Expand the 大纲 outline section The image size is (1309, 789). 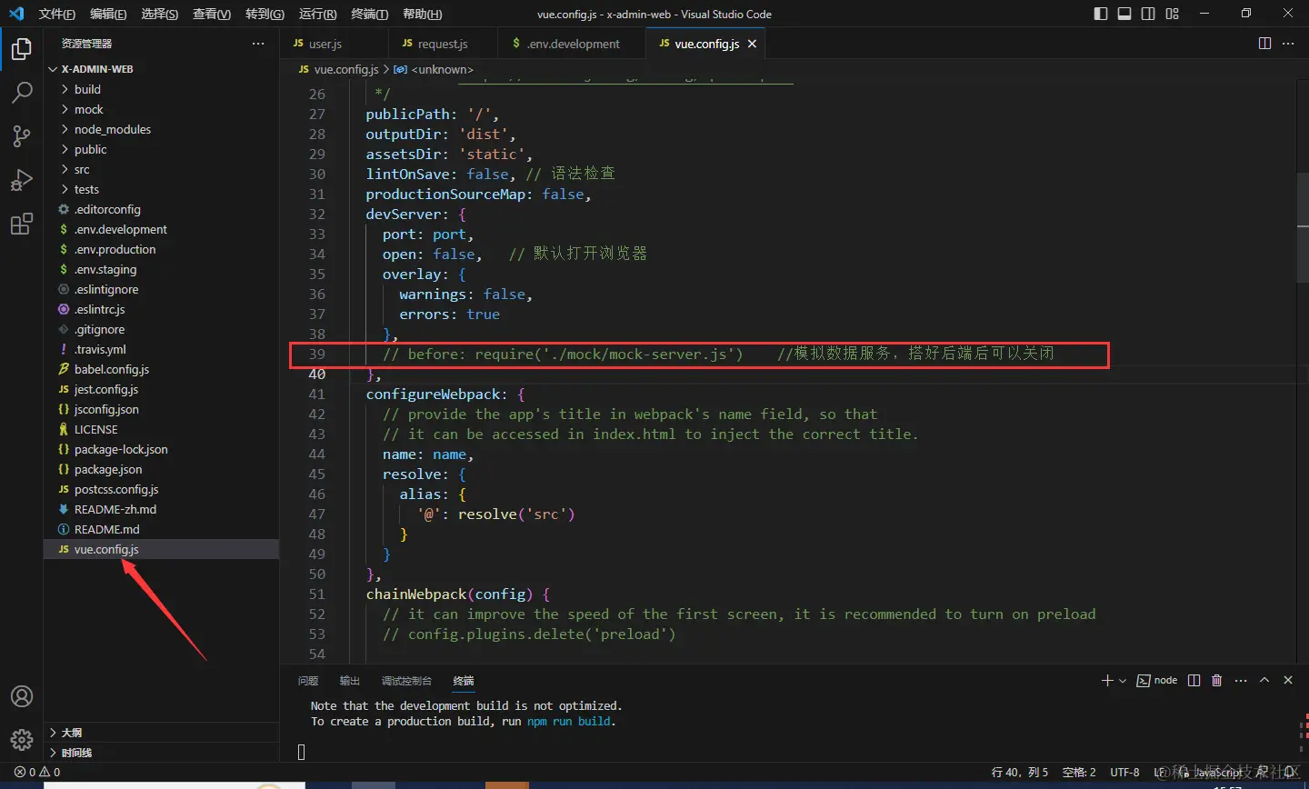161,733
